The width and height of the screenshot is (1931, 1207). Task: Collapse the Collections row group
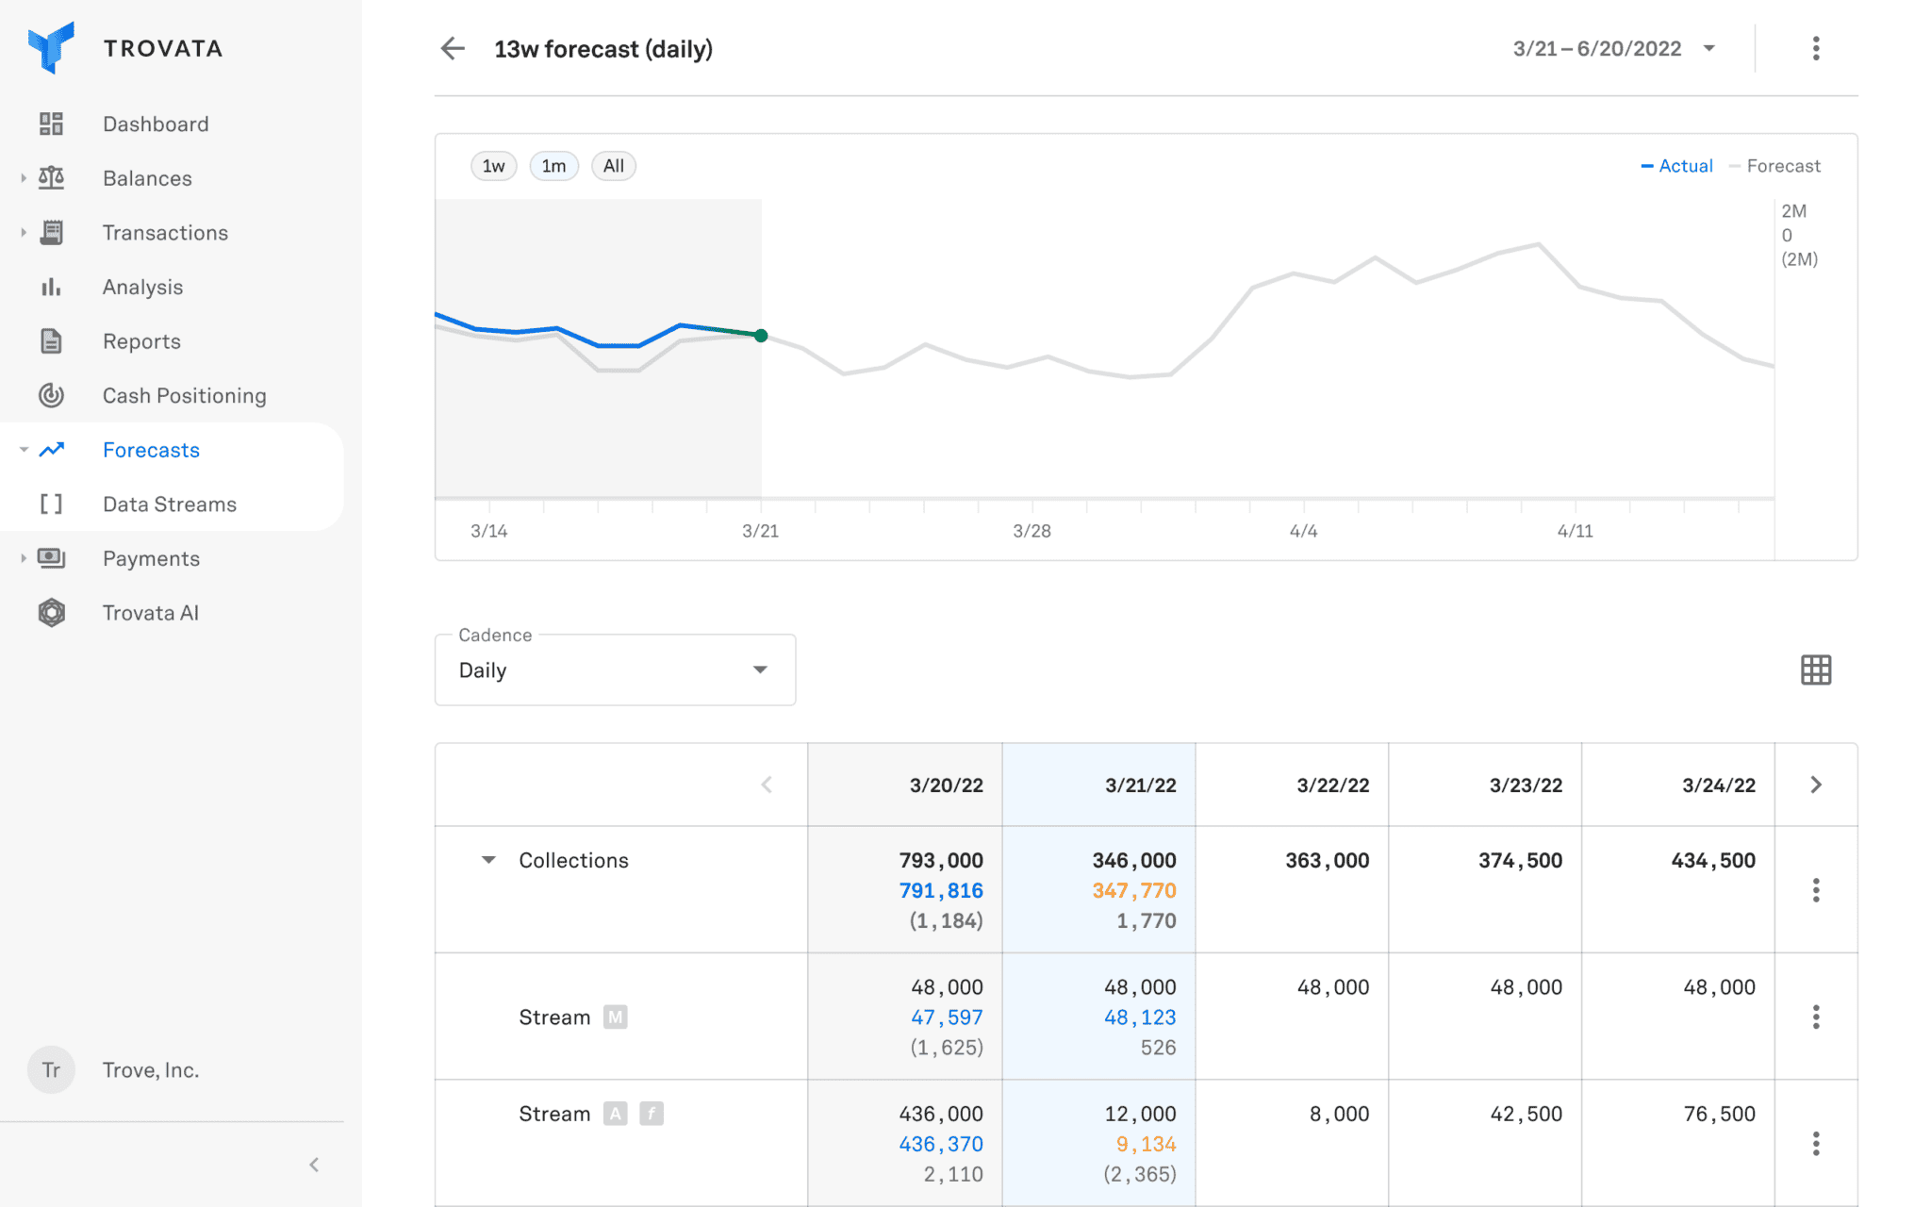click(x=488, y=860)
